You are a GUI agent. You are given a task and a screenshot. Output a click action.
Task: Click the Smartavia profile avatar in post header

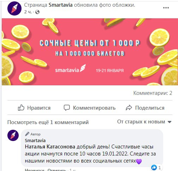(14, 8)
